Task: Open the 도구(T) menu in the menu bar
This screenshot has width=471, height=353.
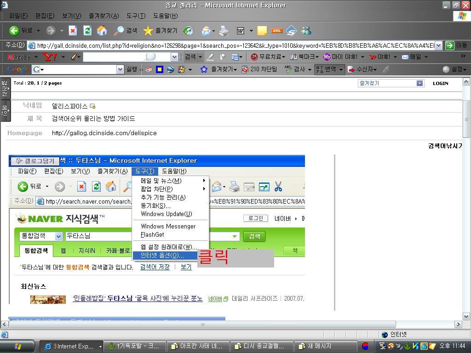Action: tap(136, 16)
